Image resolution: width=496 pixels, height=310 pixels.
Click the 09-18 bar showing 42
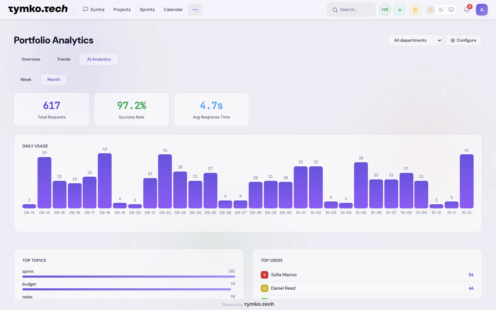(x=105, y=181)
